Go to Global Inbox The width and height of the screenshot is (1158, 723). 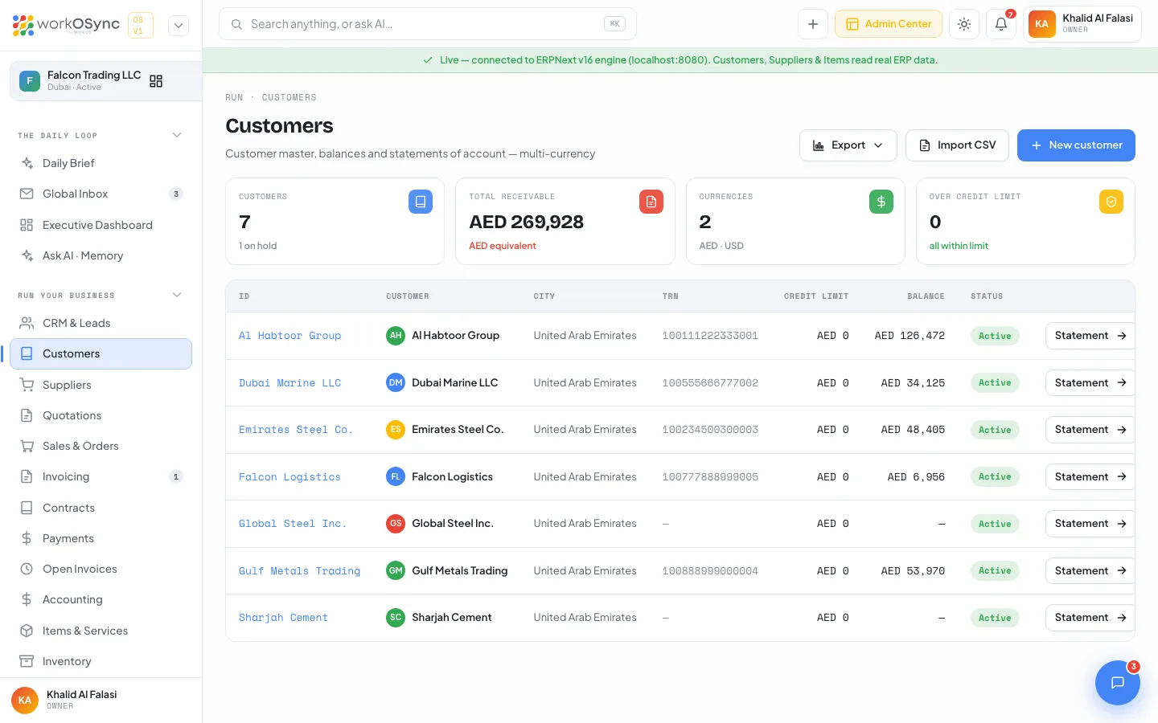pos(101,194)
